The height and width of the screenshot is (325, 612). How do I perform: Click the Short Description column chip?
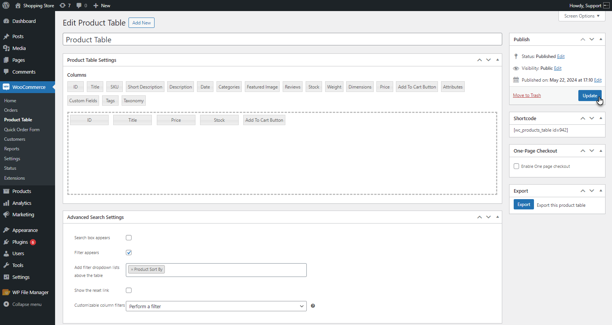pos(145,87)
